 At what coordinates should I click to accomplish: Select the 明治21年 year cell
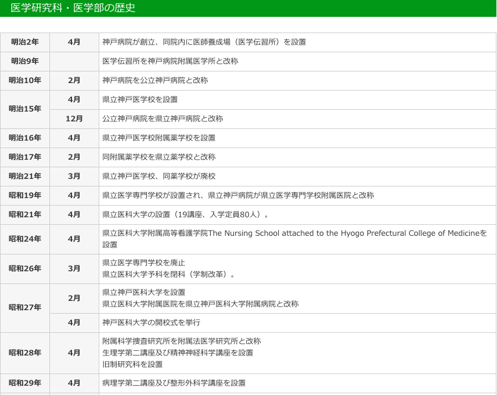pyautogui.click(x=25, y=176)
